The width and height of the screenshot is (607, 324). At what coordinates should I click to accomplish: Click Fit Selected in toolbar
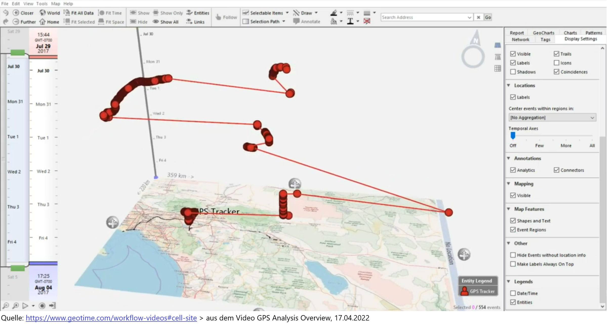click(x=79, y=22)
